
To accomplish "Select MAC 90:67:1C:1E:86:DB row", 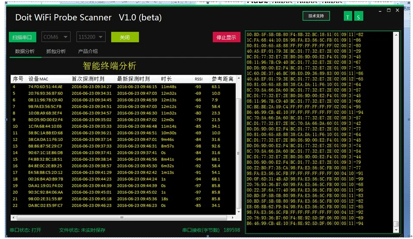I will 123,153.
